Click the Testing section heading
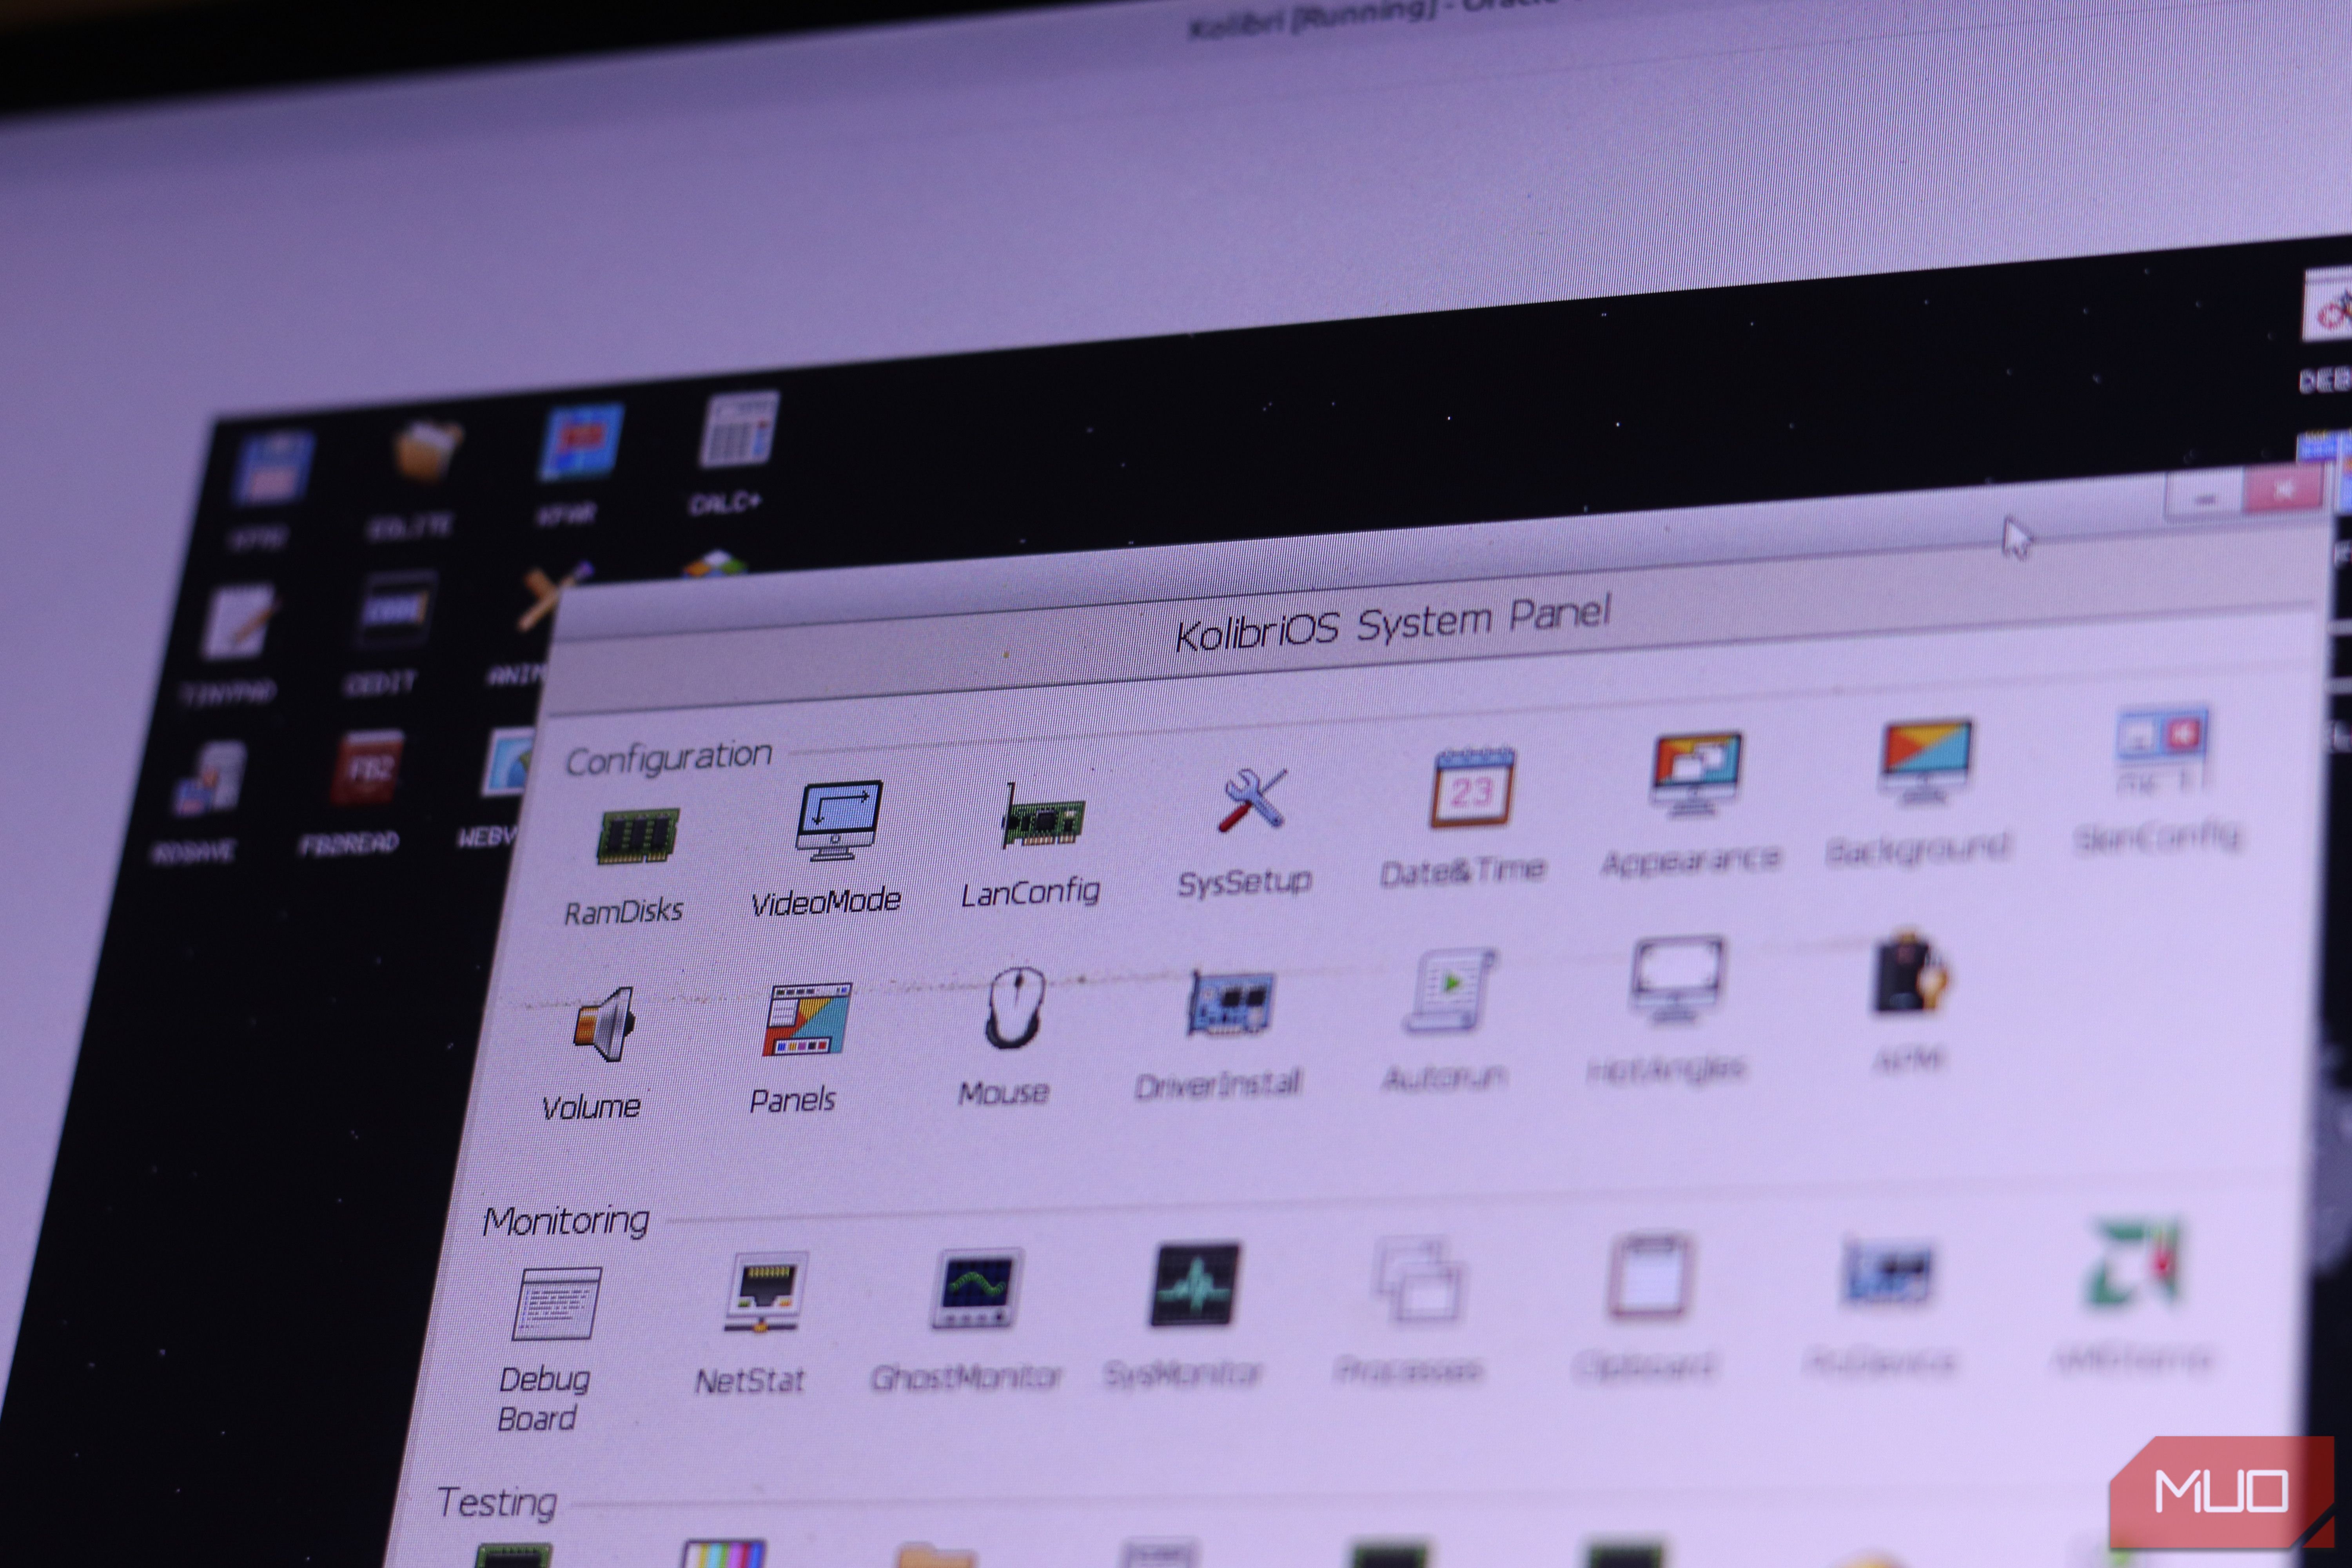 click(497, 1502)
